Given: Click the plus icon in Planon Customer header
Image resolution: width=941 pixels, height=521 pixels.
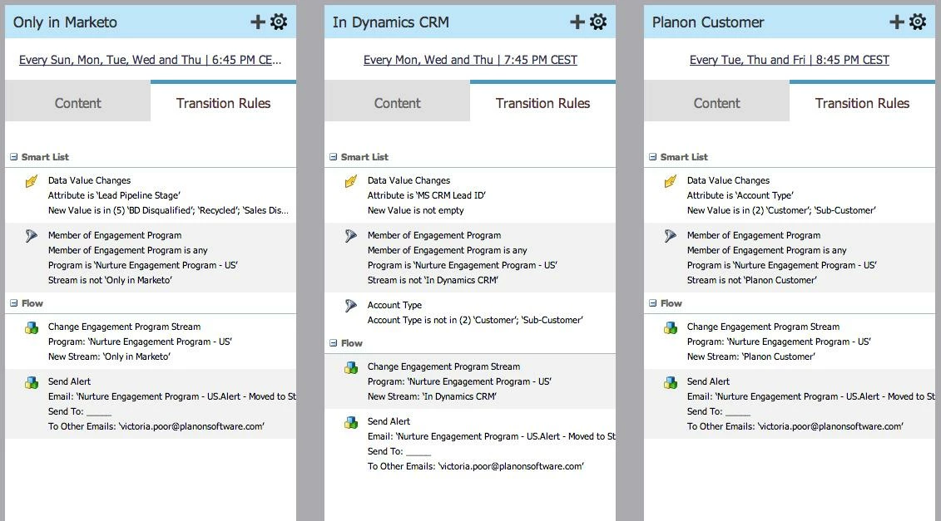Looking at the screenshot, I should click(x=897, y=22).
